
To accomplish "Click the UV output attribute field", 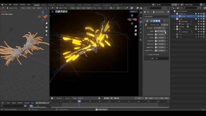I will [x=162, y=58].
